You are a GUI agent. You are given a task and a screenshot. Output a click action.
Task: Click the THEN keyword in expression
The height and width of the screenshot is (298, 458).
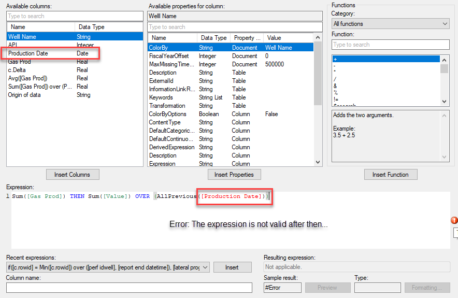(x=77, y=196)
